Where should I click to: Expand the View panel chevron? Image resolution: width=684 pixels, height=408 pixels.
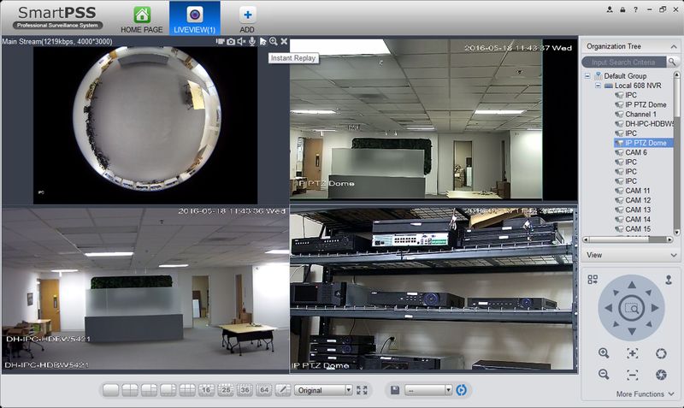coord(674,255)
